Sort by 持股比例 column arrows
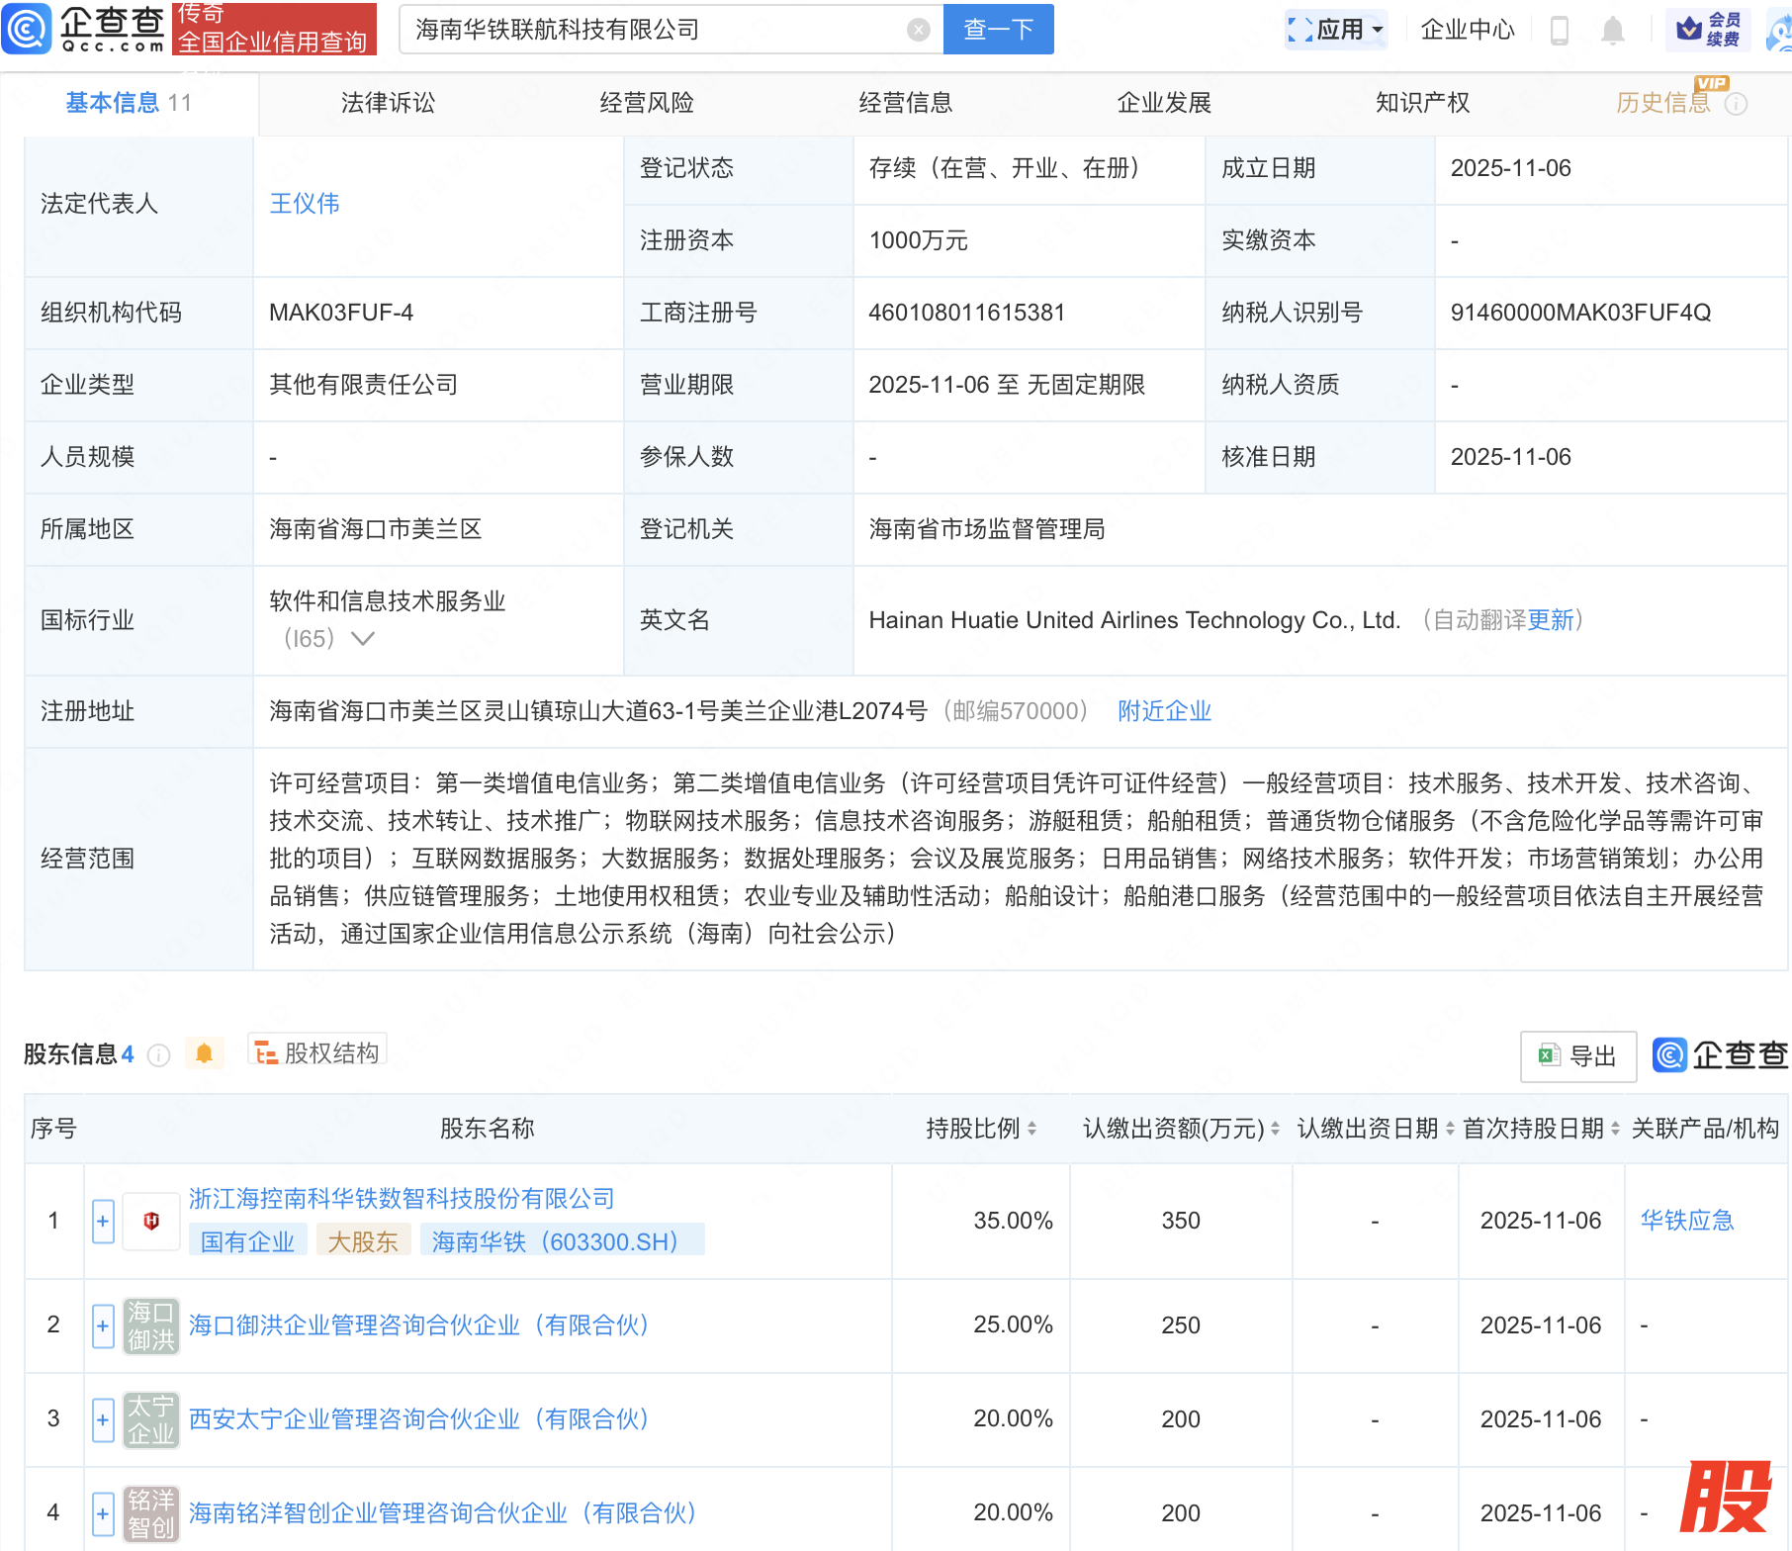The height and width of the screenshot is (1551, 1792). 1031,1129
